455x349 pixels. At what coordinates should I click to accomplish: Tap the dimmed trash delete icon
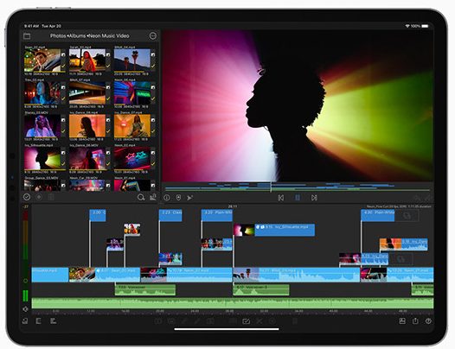294,321
